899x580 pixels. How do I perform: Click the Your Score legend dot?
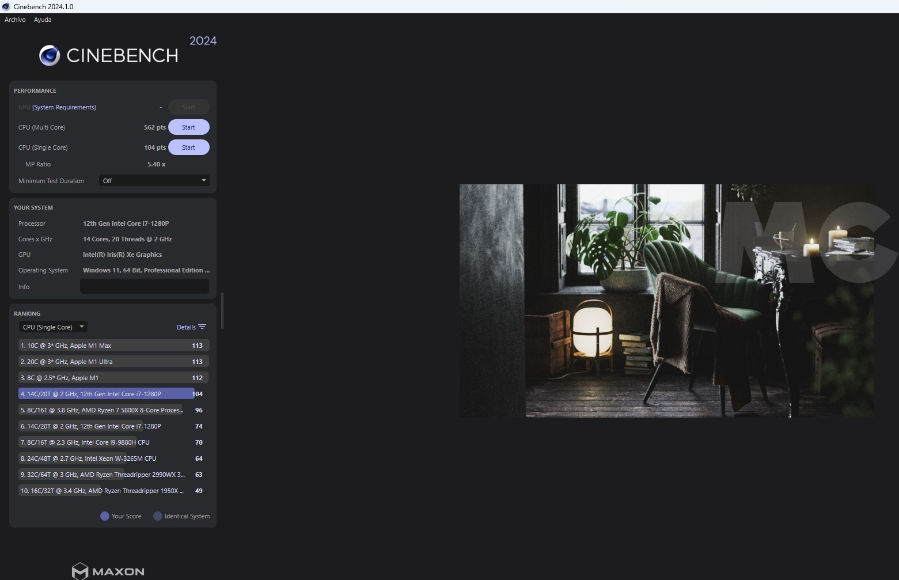[x=104, y=516]
